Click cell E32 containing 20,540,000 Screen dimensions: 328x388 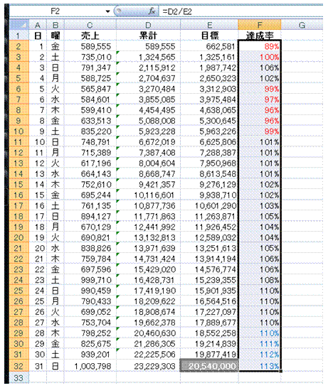(x=209, y=366)
